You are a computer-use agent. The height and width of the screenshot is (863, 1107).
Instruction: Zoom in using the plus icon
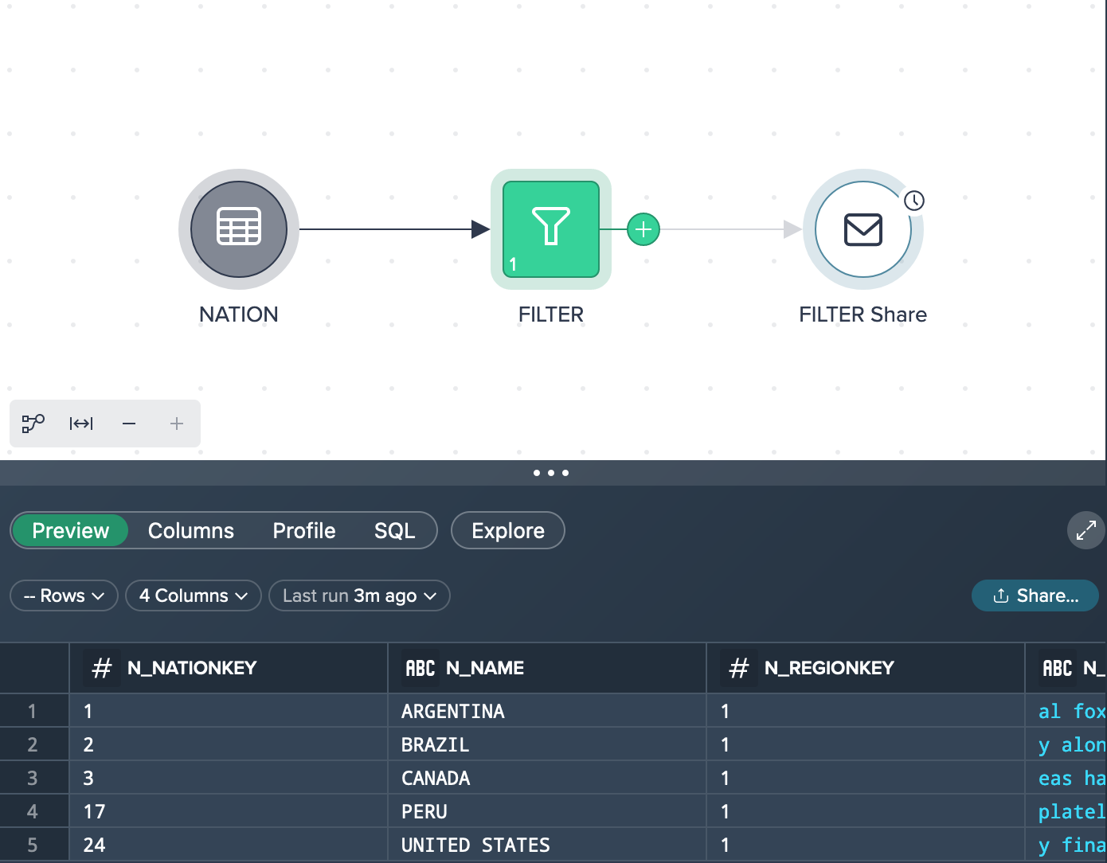pos(176,424)
